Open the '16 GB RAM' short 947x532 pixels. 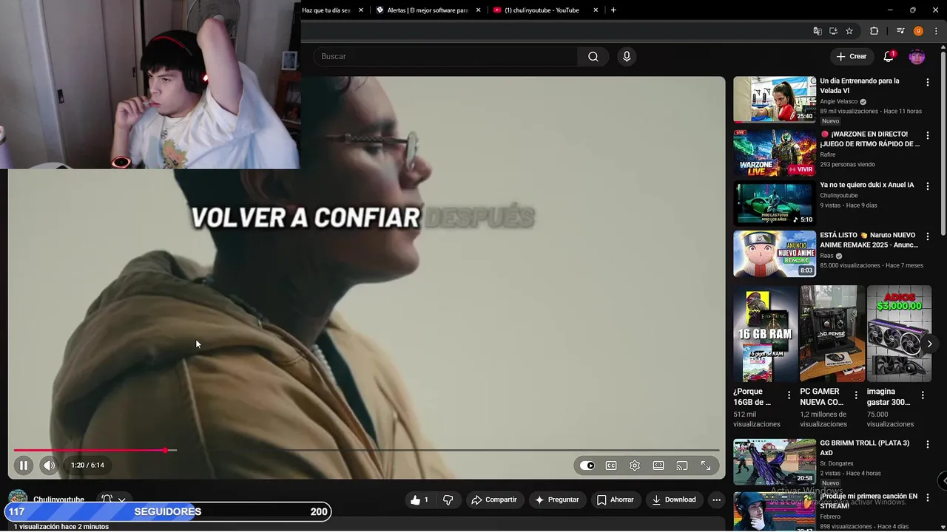click(765, 334)
